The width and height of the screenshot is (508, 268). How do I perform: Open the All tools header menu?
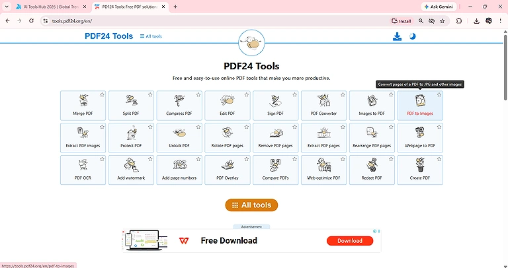click(151, 36)
